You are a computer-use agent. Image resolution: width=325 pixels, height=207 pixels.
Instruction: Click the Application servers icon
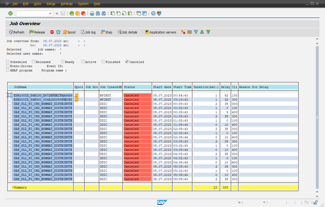click(x=160, y=32)
